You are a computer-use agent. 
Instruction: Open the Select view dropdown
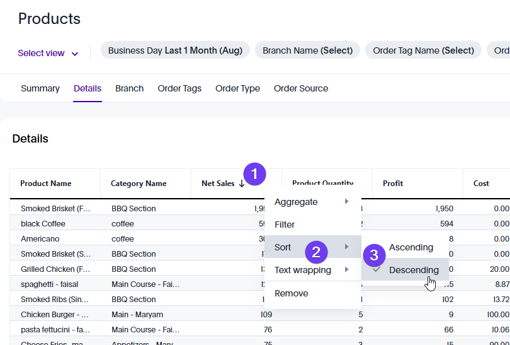(48, 53)
